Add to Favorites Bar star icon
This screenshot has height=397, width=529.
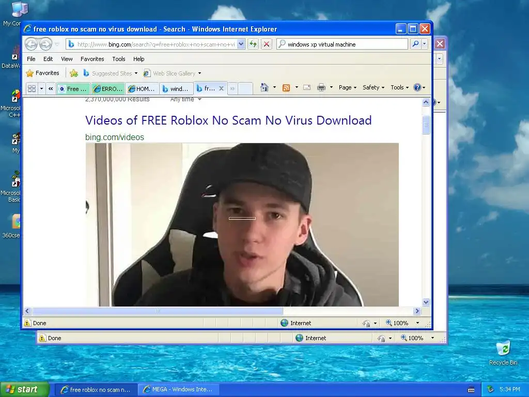(x=73, y=73)
